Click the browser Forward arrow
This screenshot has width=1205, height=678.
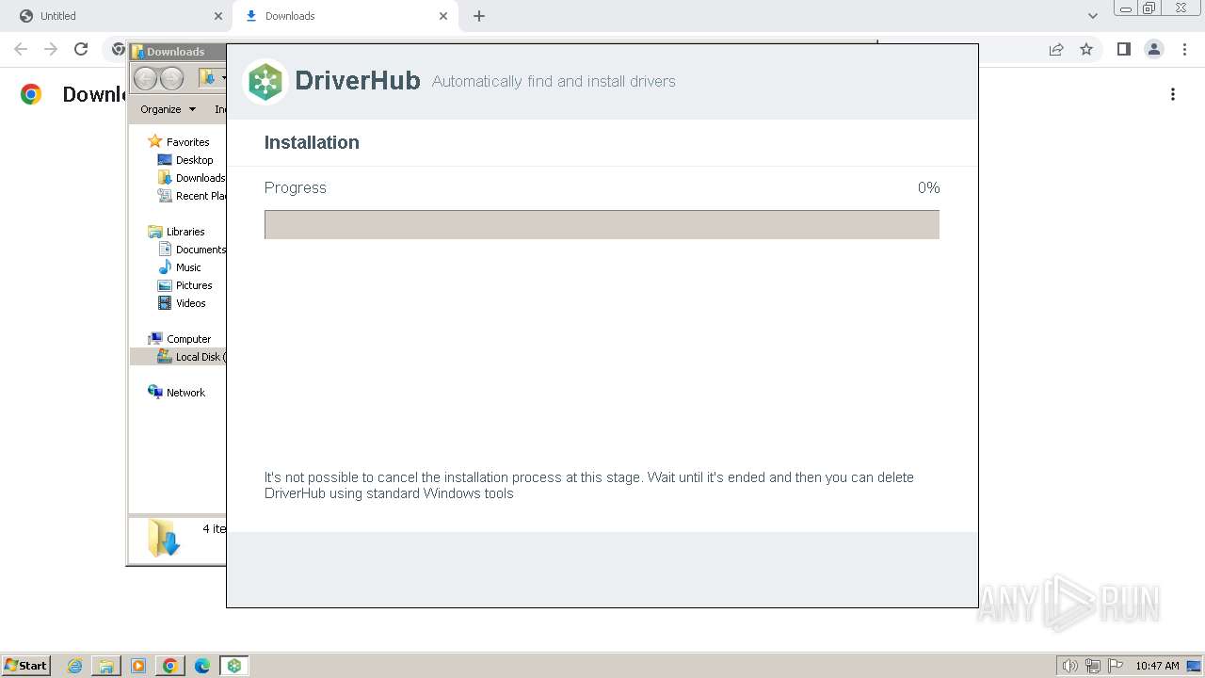[51, 49]
